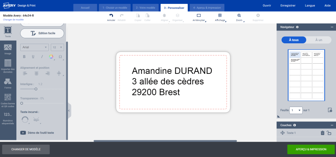Open the Ouvrir menu
Screen dimensions: 336x157
point(267,5)
